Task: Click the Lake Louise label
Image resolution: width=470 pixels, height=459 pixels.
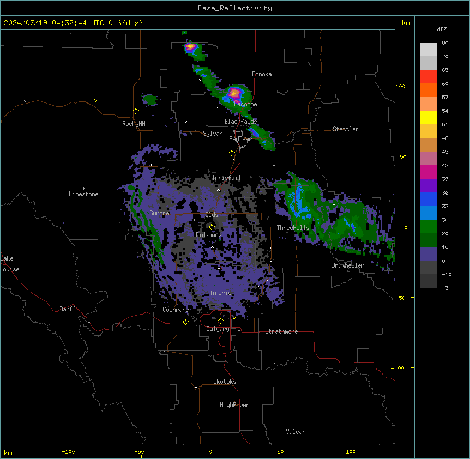Action: pos(10,264)
